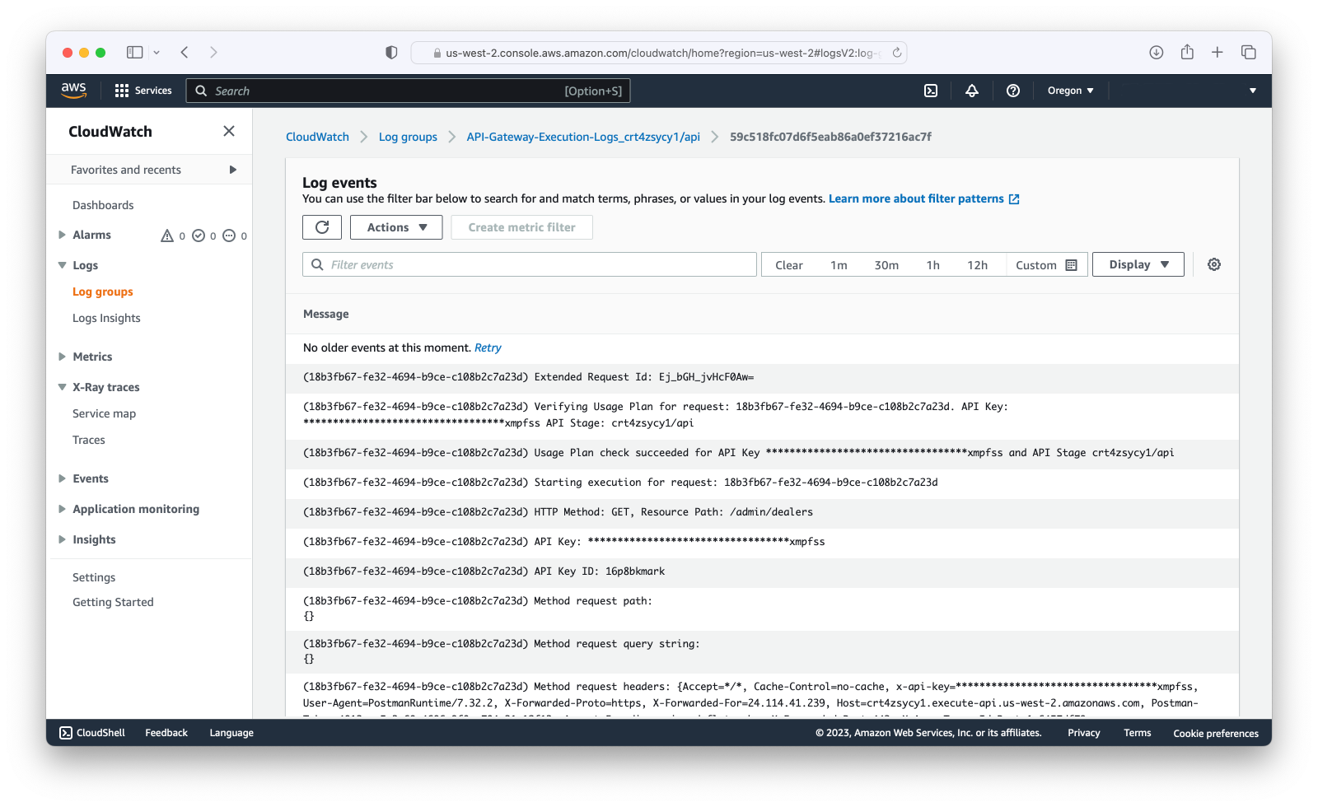This screenshot has width=1318, height=807.
Task: Select the 1m time range
Action: pyautogui.click(x=839, y=265)
